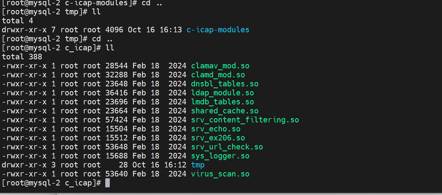Click the blue tmp directory name
The image size is (442, 195).
coord(198,165)
